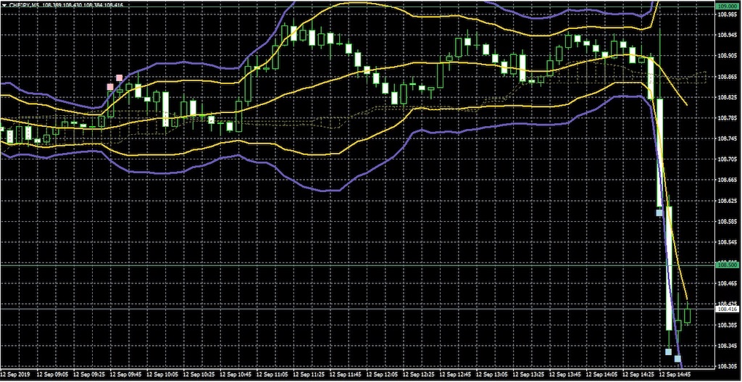Image resolution: width=742 pixels, height=382 pixels.
Task: Click the light-blue marker under the tall white candle
Action: (668, 352)
